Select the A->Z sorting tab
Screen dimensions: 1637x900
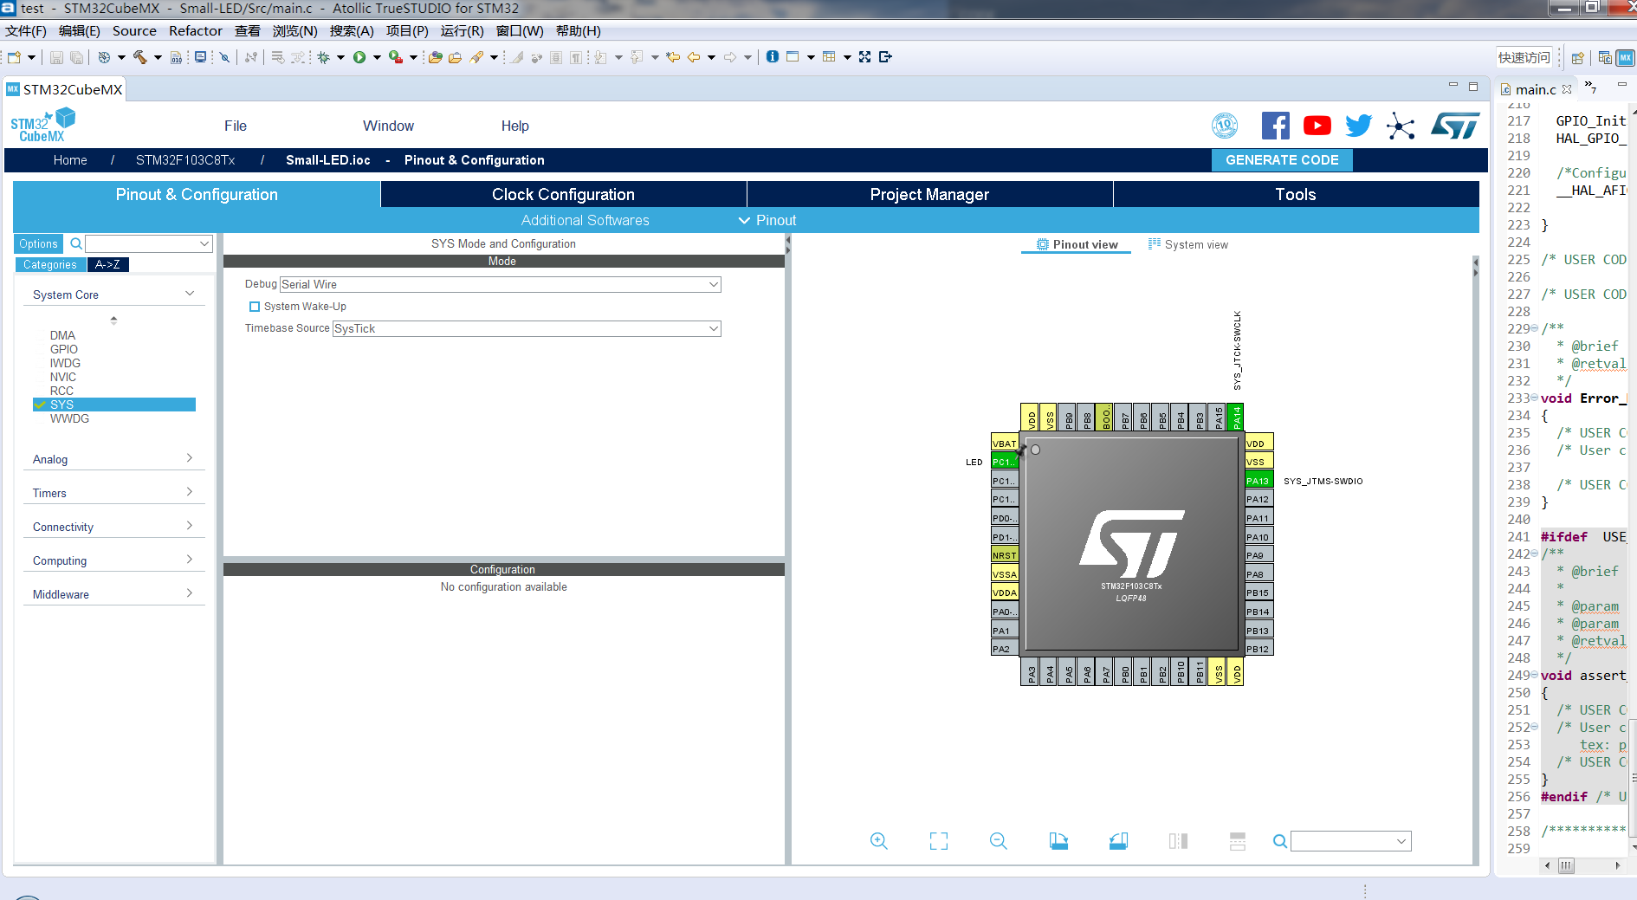coord(107,264)
